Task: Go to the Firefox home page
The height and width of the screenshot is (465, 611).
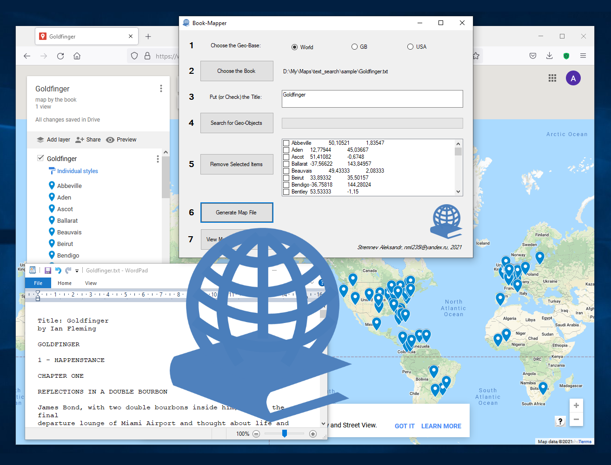Action: click(77, 56)
